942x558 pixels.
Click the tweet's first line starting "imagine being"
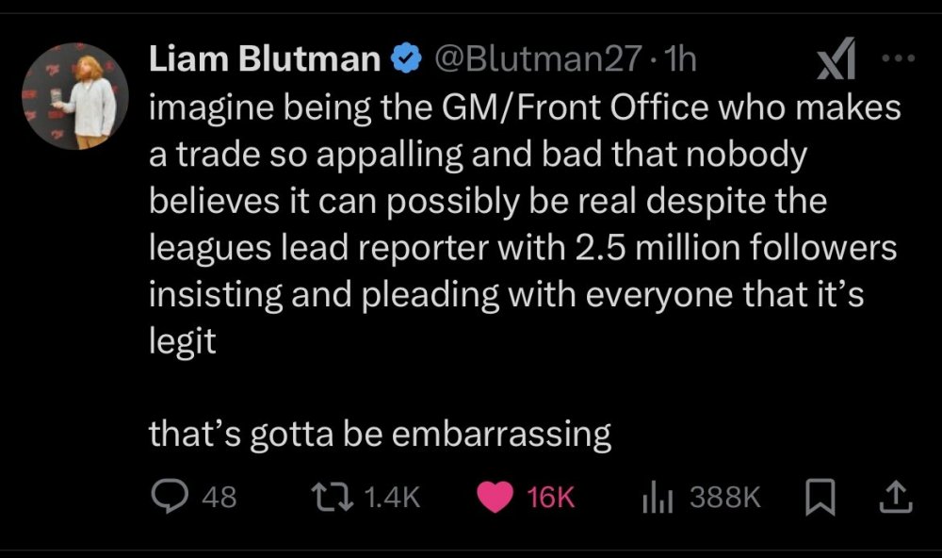[x=525, y=108]
